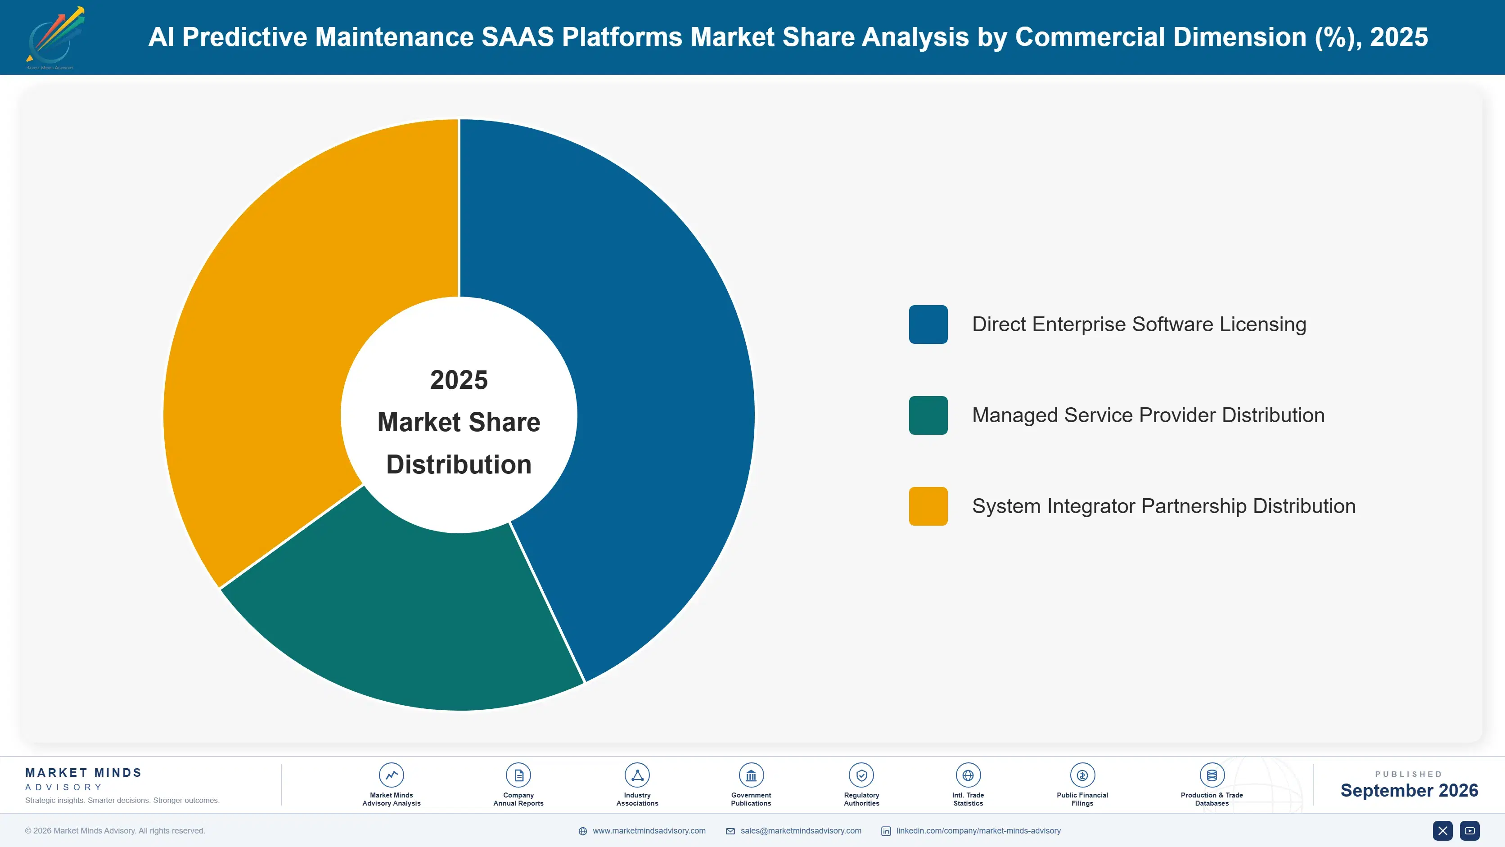Click the 2025 Market Share Distribution center text
1505x847 pixels.
point(459,422)
